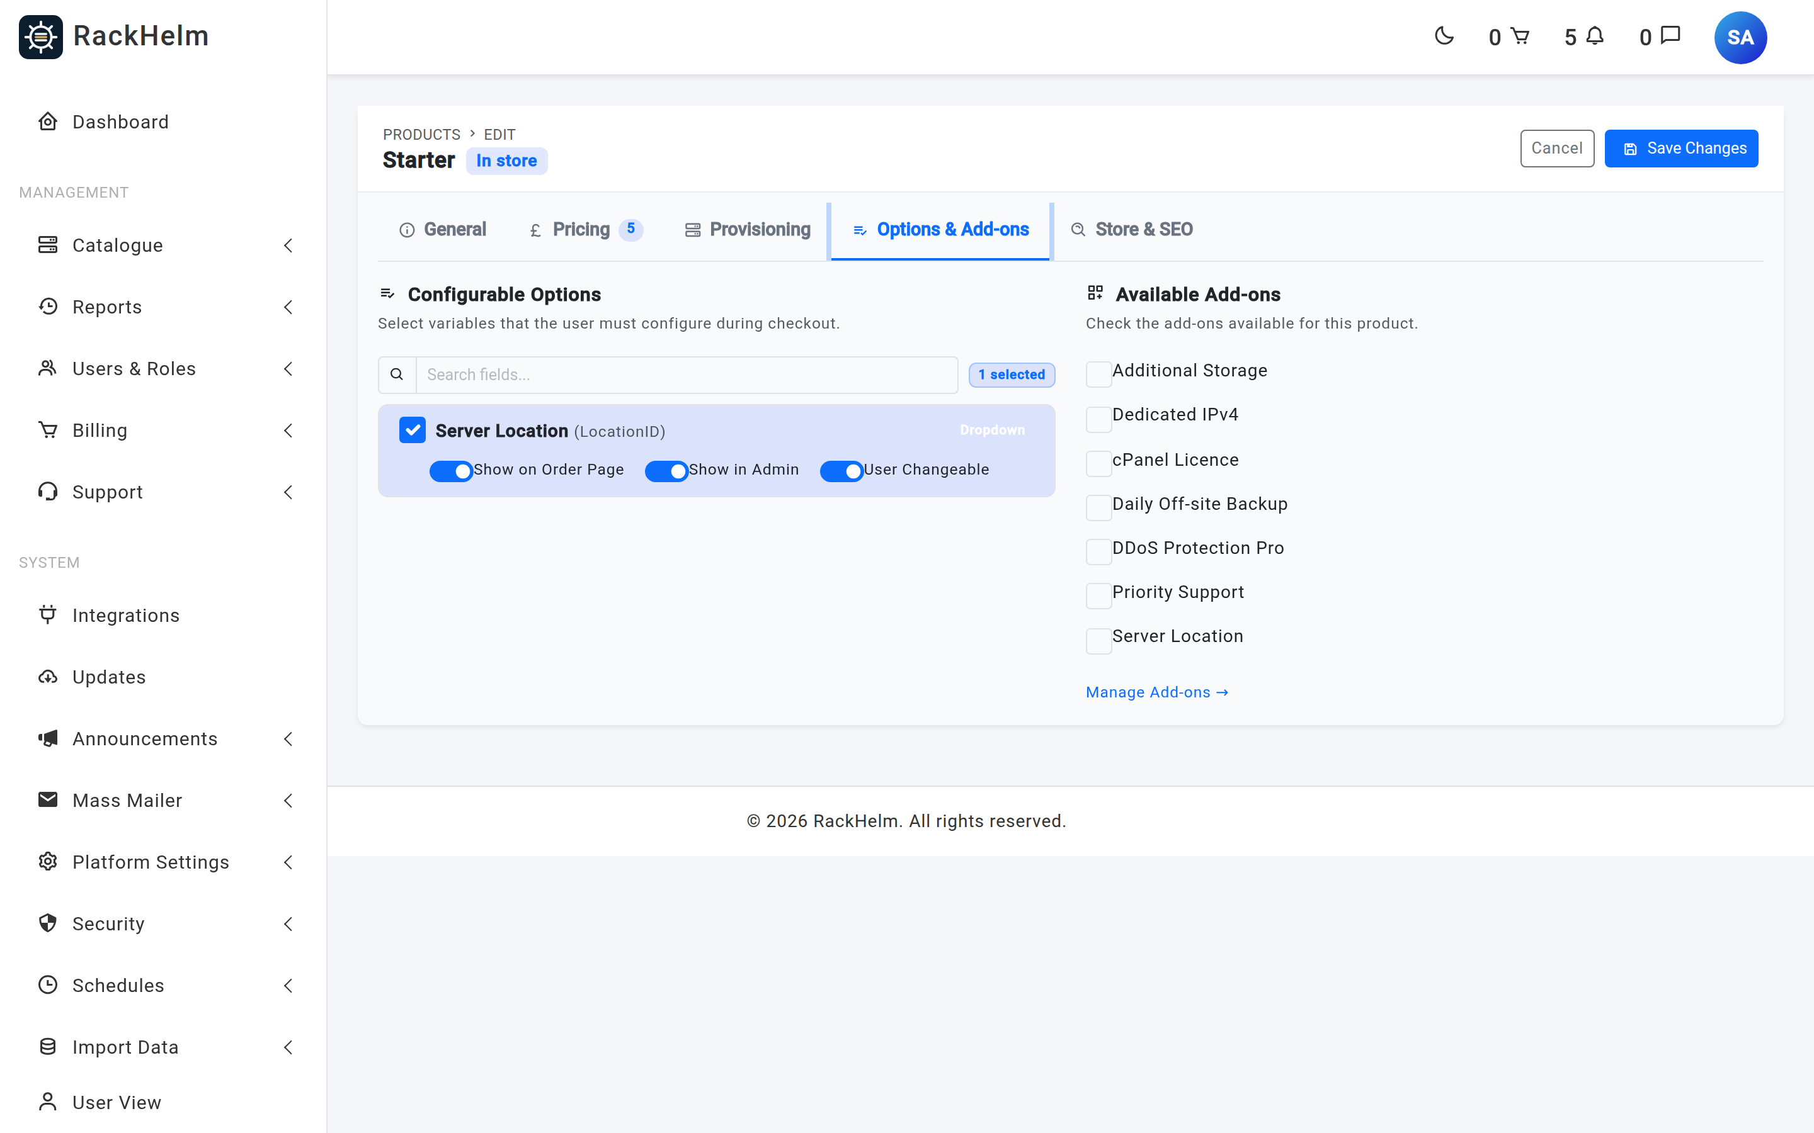The height and width of the screenshot is (1133, 1814).
Task: Go to PRODUCTS breadcrumb link
Action: (421, 134)
